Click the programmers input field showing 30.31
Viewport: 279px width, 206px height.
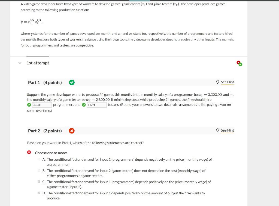42,105
